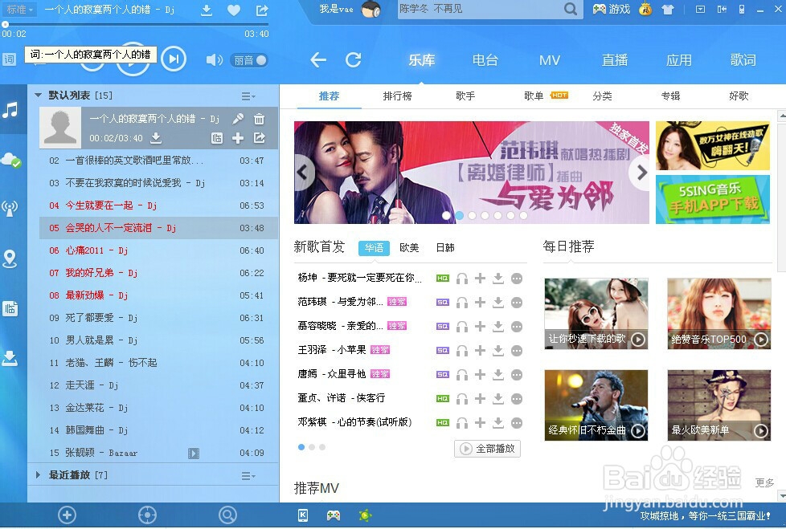Viewport: 786px width, 529px height.
Task: Add the current song with plus icon
Action: pyautogui.click(x=238, y=138)
